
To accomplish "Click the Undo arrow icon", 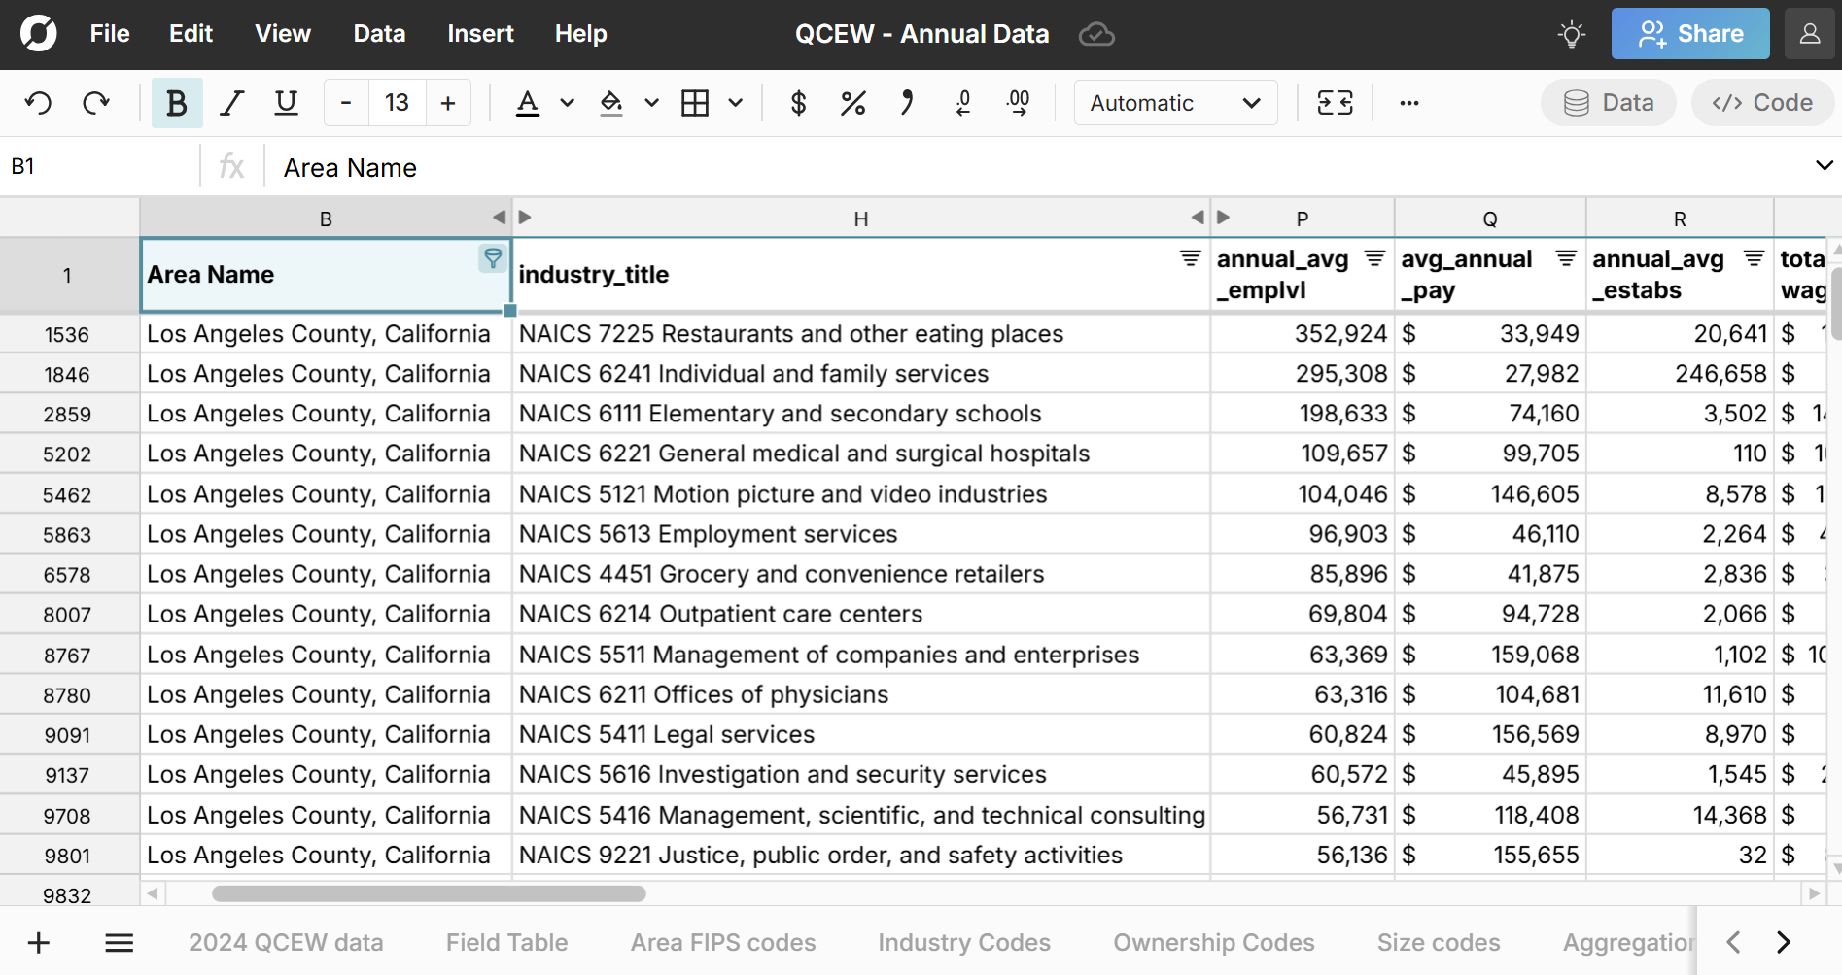I will point(39,103).
